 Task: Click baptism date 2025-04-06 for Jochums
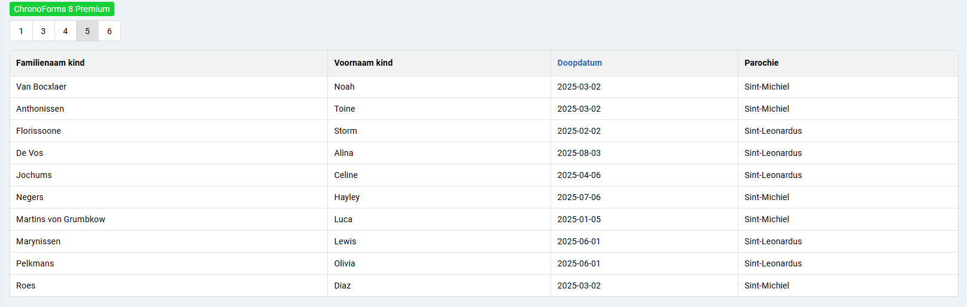[x=579, y=175]
